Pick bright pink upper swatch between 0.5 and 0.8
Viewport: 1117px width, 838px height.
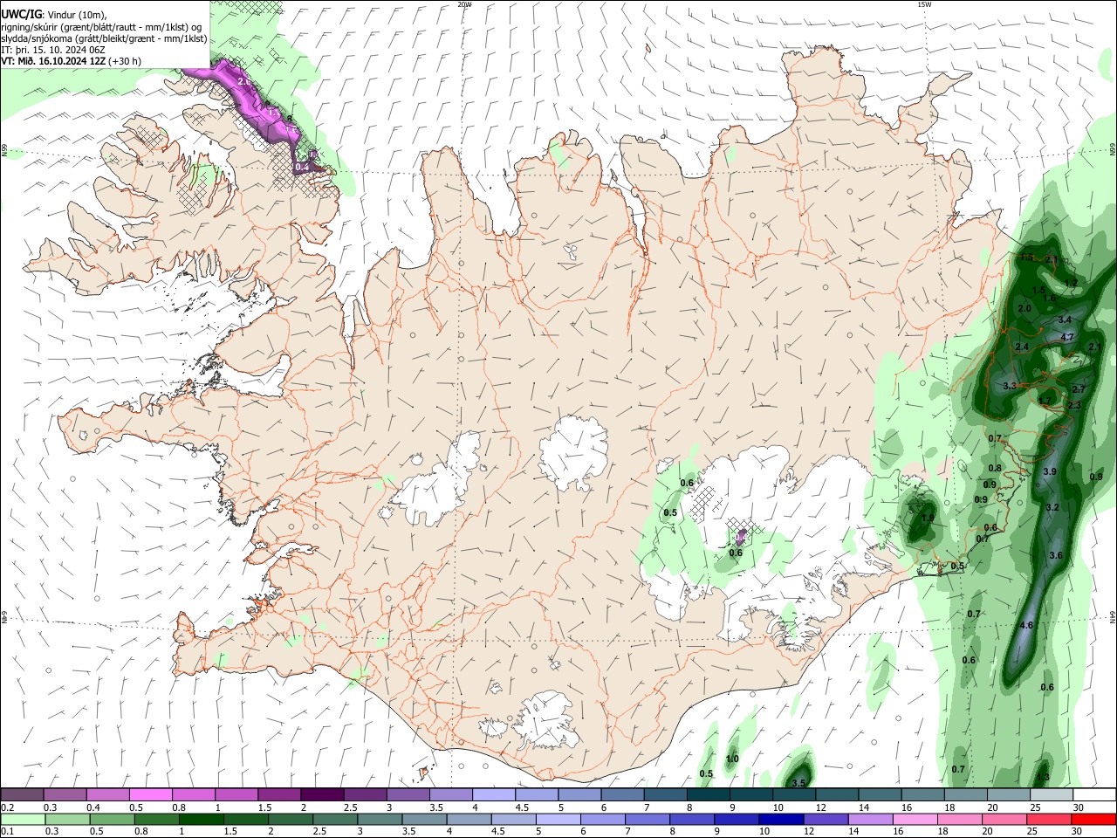point(151,795)
